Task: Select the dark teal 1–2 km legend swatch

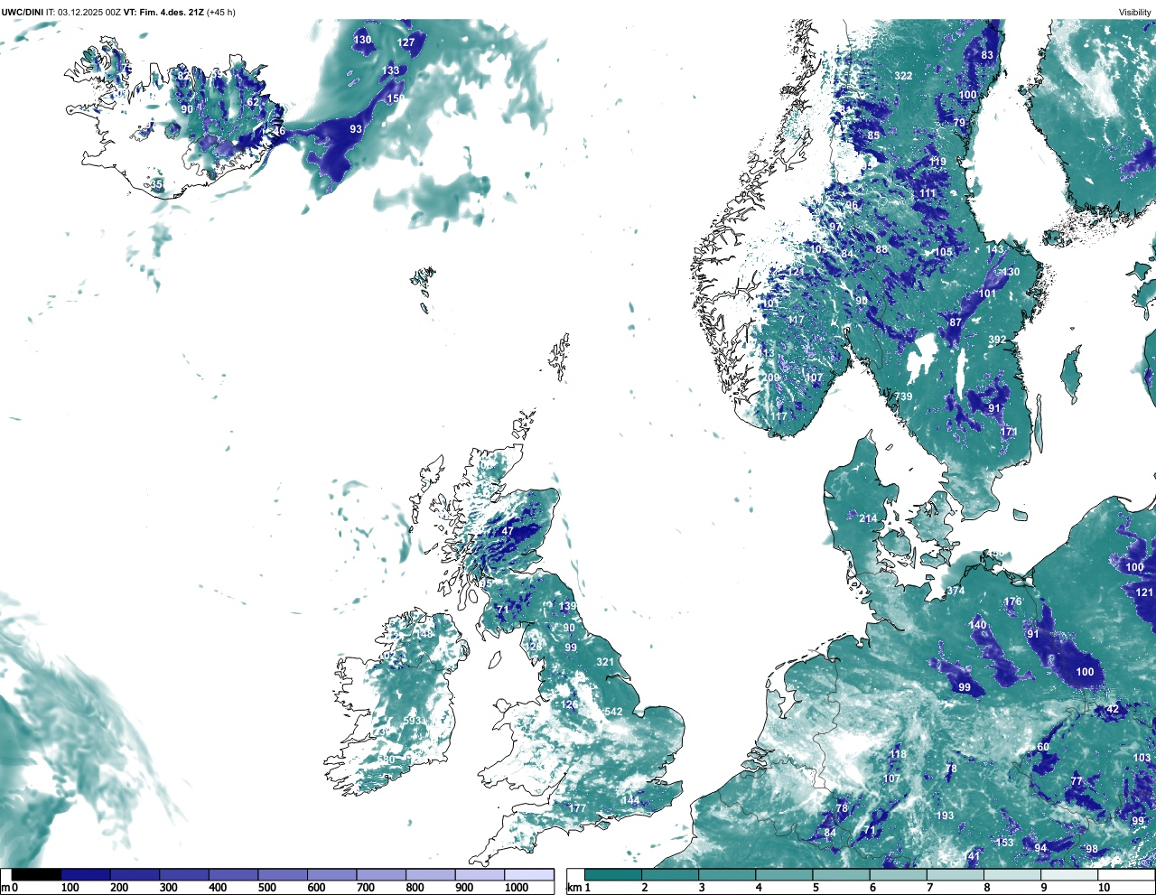Action: pyautogui.click(x=613, y=874)
